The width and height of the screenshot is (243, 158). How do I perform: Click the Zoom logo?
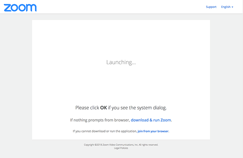(20, 8)
